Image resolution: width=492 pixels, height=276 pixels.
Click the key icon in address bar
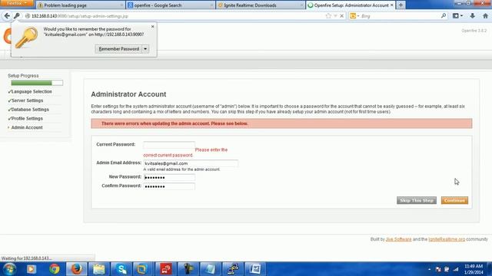pos(17,15)
